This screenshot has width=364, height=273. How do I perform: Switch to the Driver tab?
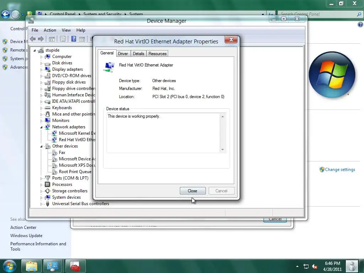[x=123, y=54]
